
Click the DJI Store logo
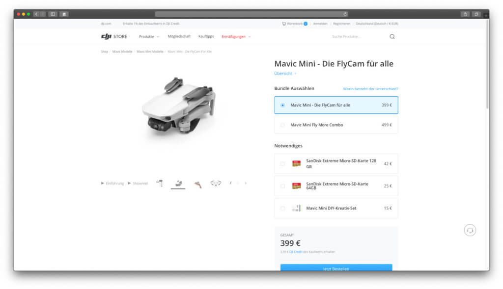coord(114,36)
